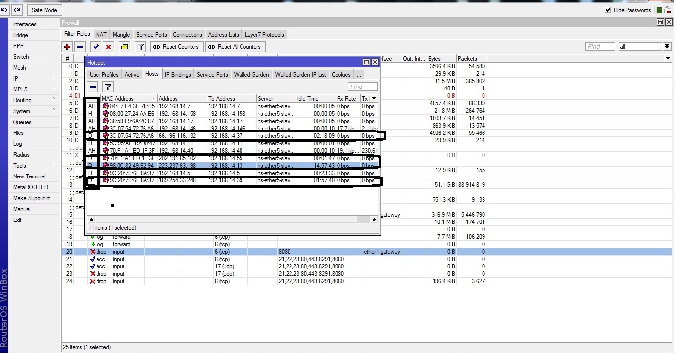Switch to the Mangle tab

pyautogui.click(x=121, y=35)
